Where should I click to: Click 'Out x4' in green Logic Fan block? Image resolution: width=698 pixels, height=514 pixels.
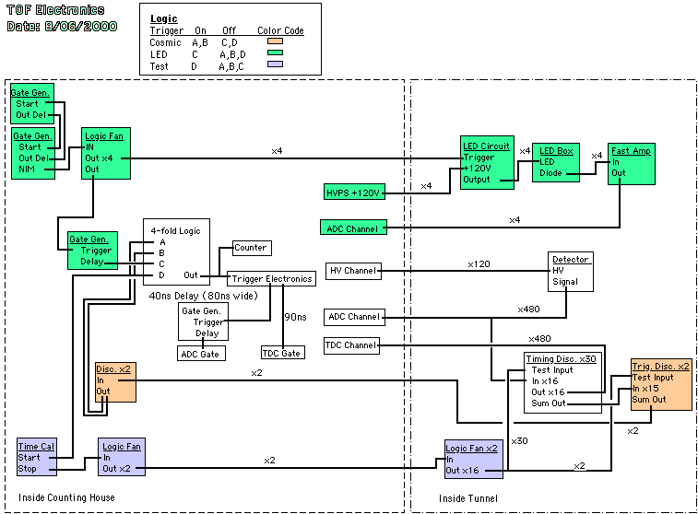99,158
